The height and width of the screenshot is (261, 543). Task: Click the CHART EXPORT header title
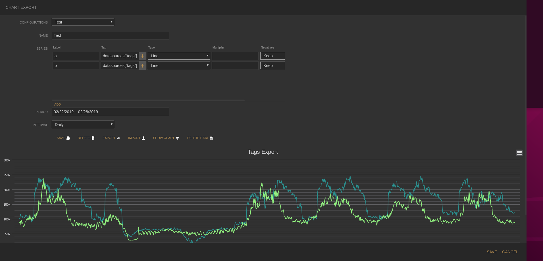point(21,7)
